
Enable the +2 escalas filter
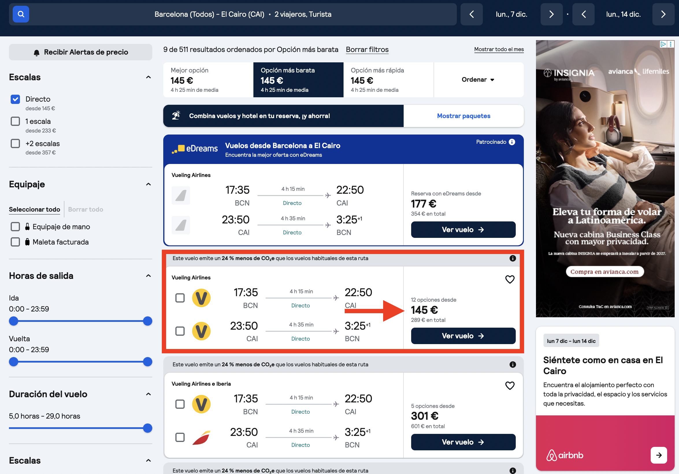click(x=15, y=144)
